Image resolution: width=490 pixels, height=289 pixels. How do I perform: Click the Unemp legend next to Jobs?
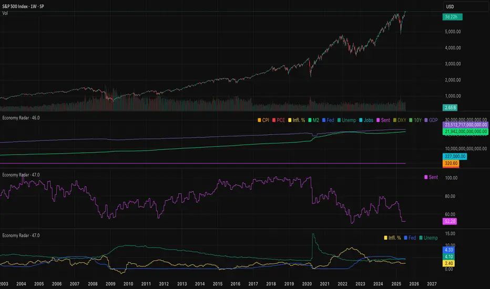[x=346, y=120]
